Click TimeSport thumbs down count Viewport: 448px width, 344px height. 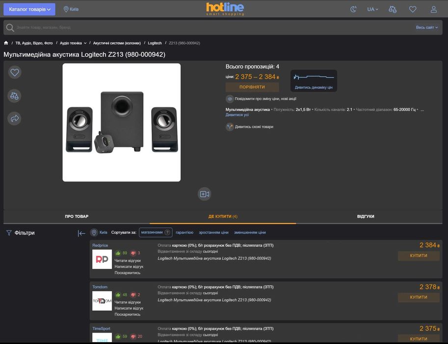click(x=136, y=336)
